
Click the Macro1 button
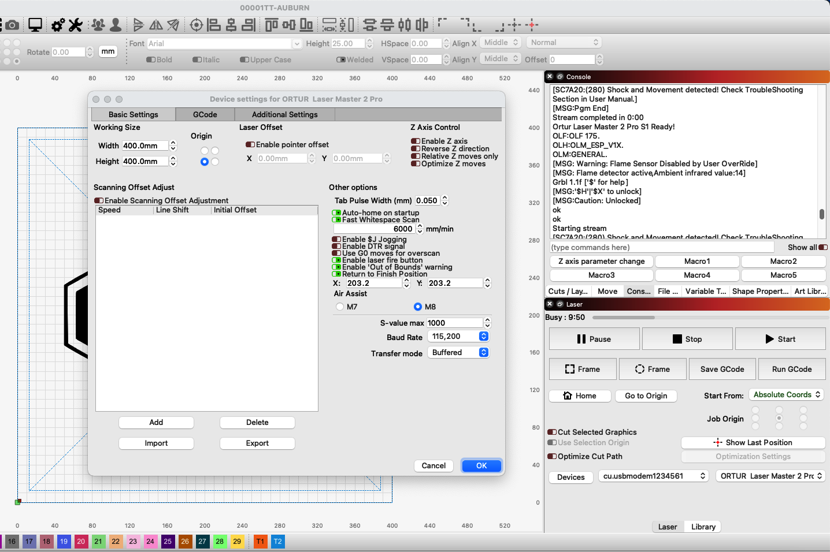pyautogui.click(x=697, y=261)
